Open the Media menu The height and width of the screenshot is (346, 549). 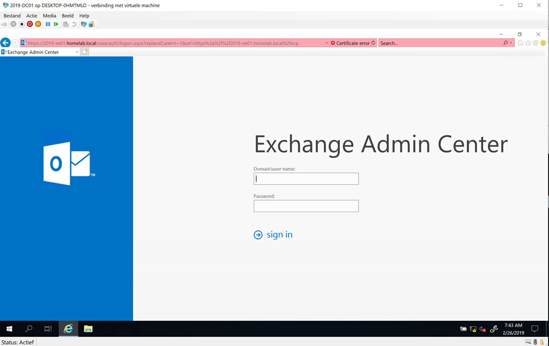[x=49, y=16]
